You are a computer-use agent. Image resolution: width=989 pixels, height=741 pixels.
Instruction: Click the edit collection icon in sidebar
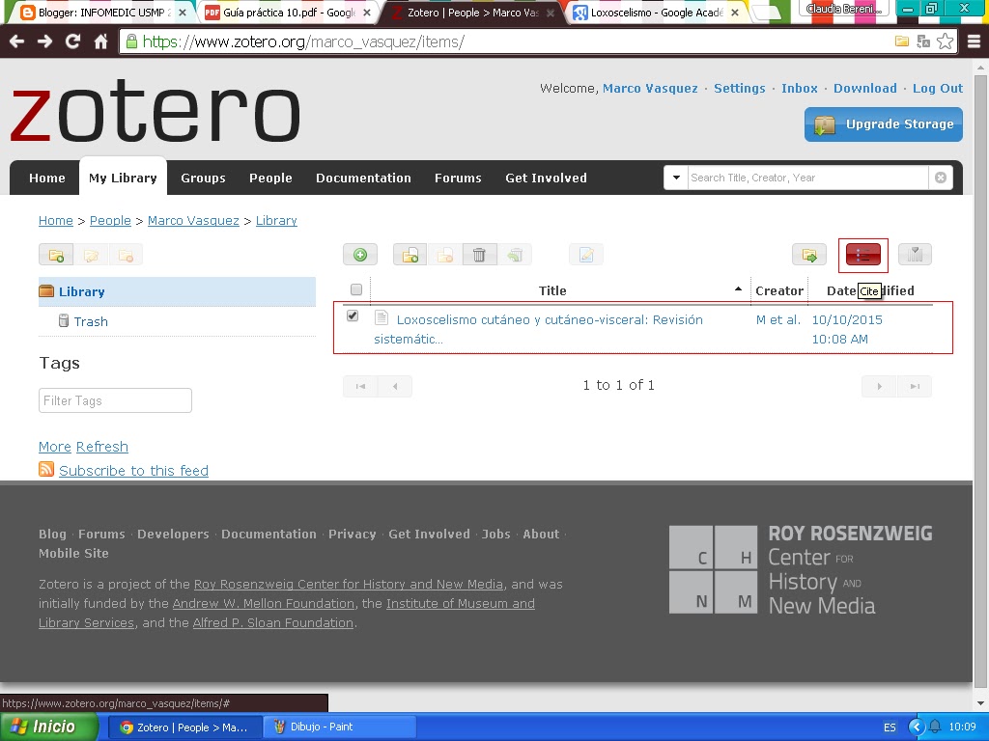(91, 255)
